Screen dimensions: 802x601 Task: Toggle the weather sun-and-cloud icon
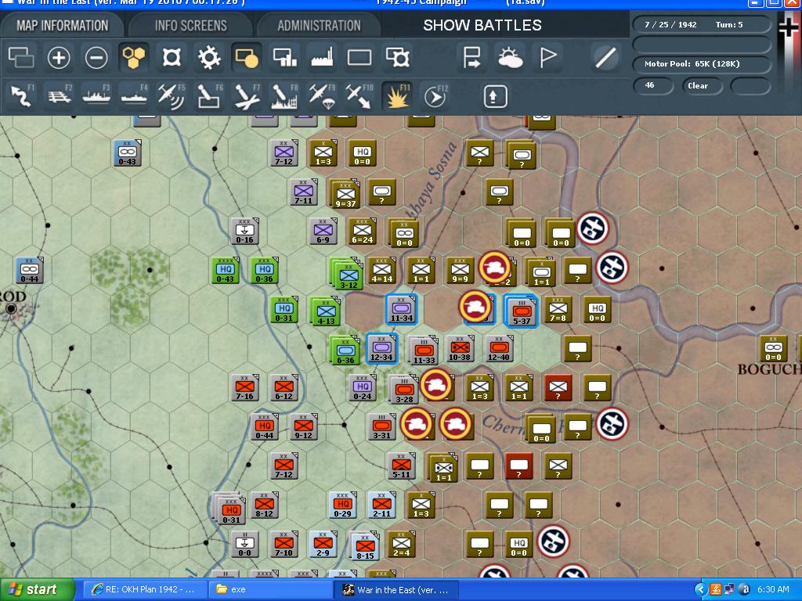click(x=509, y=57)
